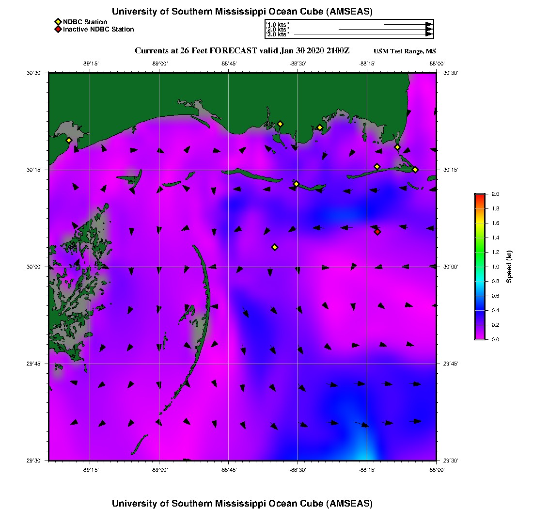Click the '1.0 kts' arrow scale label
Screen dimensions: 533x509
coord(278,24)
